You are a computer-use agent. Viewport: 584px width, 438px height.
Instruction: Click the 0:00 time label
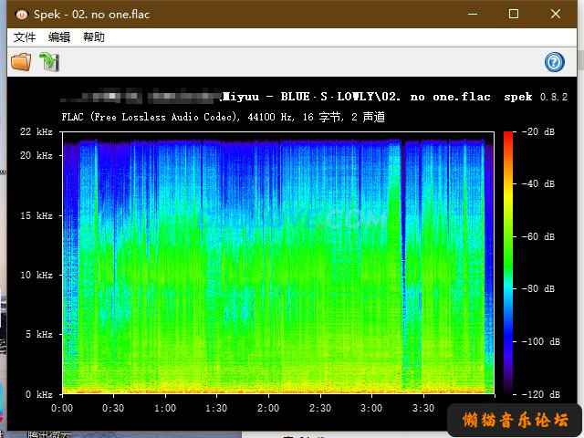[62, 408]
